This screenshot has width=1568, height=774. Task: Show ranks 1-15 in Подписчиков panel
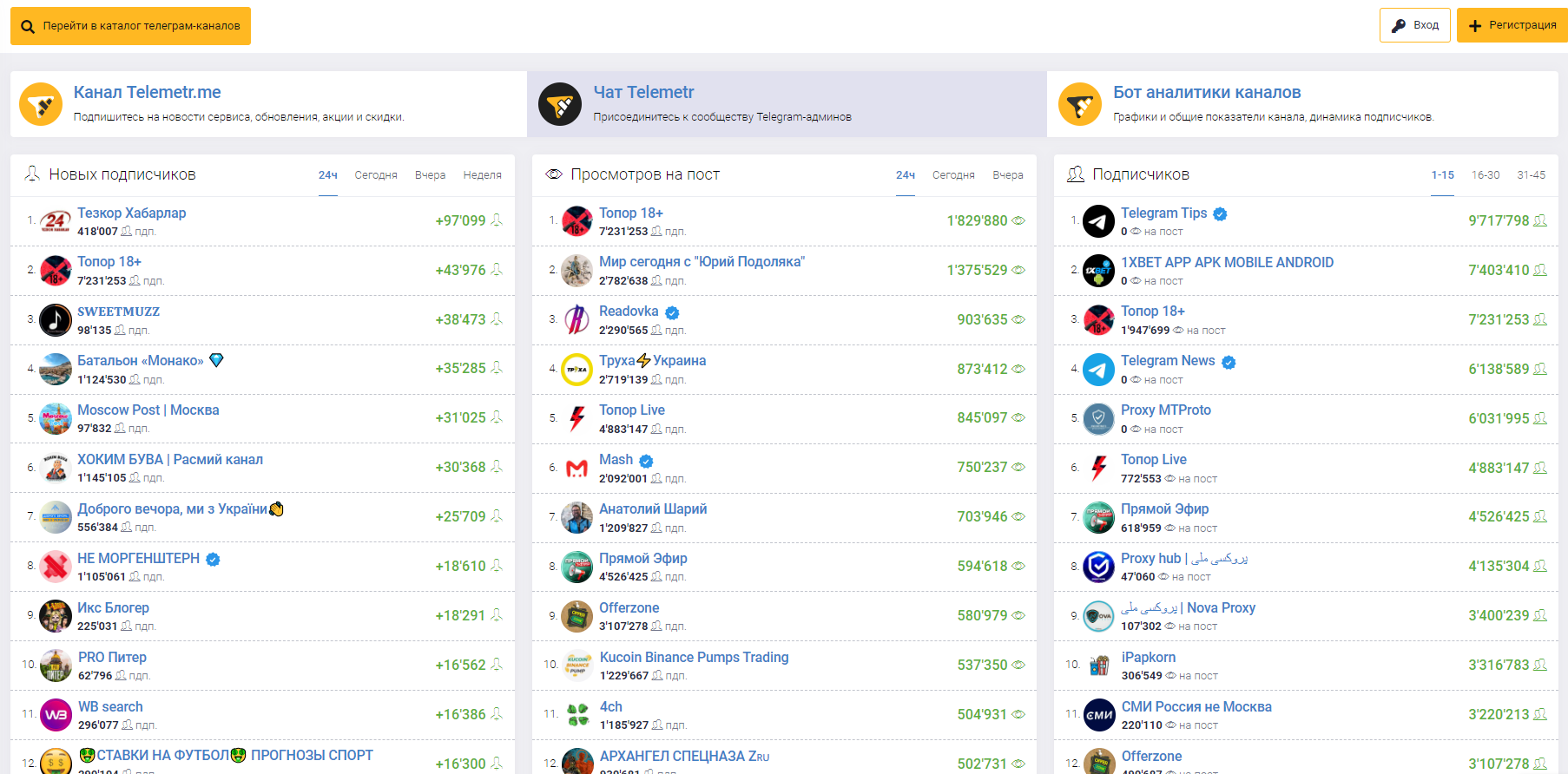(x=1442, y=174)
